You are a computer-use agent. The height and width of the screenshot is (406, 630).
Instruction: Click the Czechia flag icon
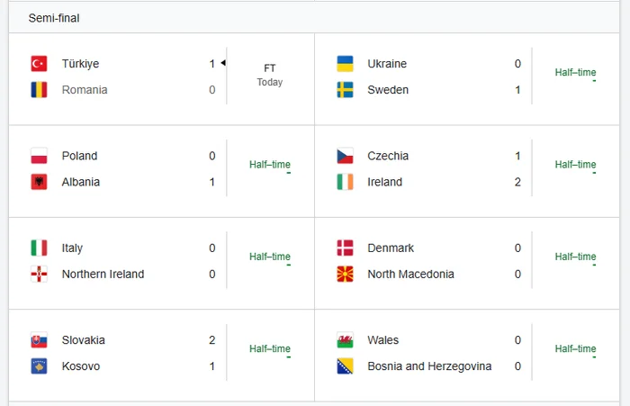[345, 156]
